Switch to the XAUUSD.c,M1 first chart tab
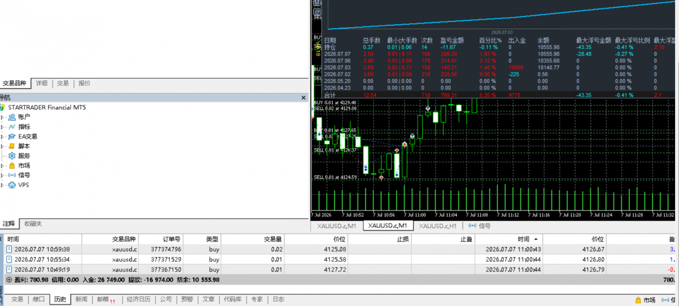 [x=337, y=226]
